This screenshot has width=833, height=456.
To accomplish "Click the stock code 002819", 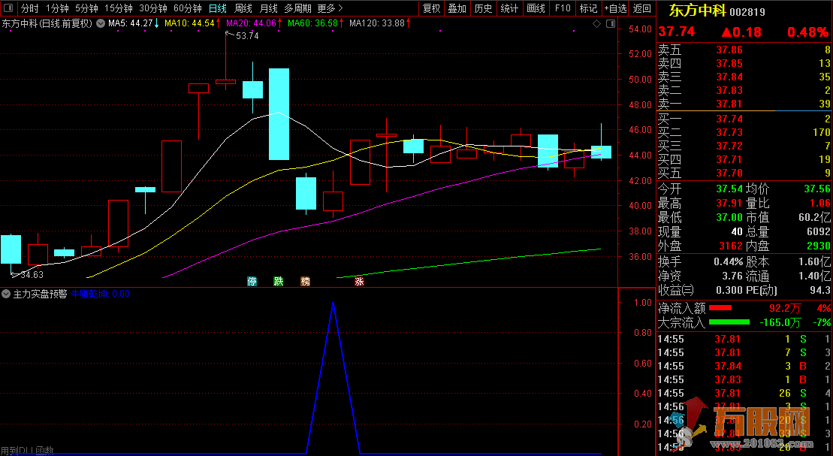I will click(x=747, y=12).
